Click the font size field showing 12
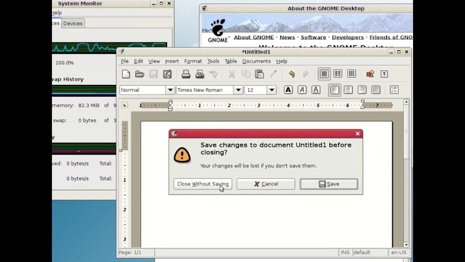 click(x=256, y=90)
